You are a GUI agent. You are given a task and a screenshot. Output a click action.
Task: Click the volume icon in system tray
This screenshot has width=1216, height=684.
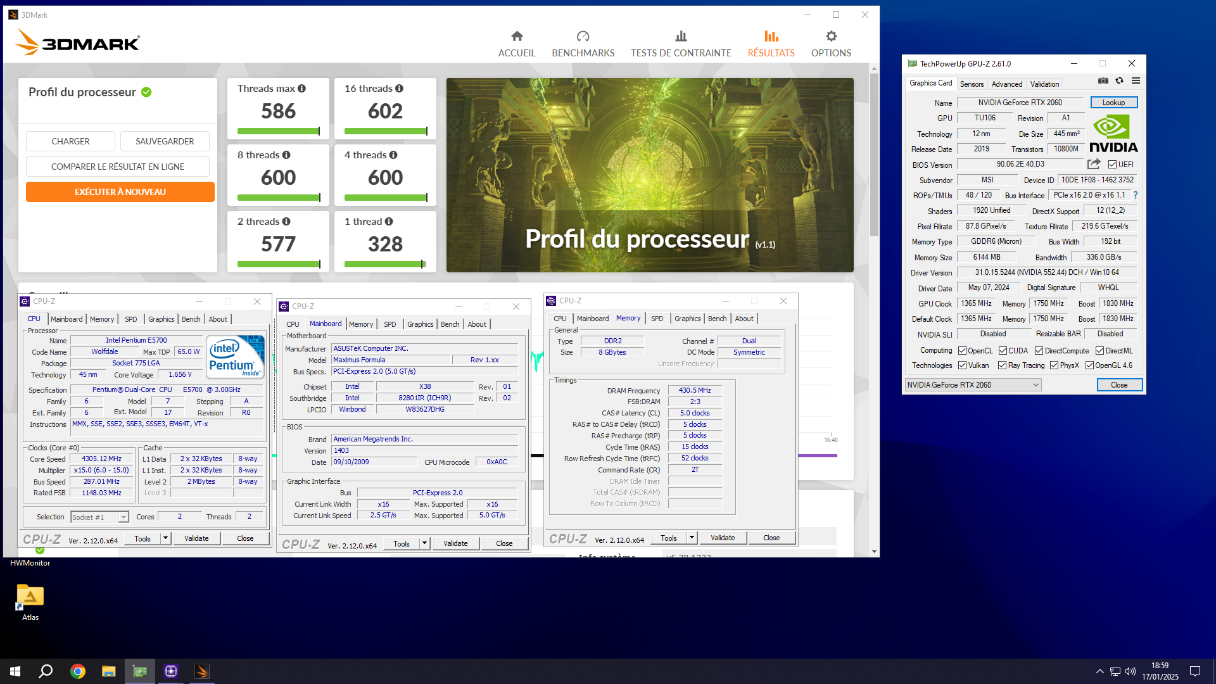(x=1130, y=671)
